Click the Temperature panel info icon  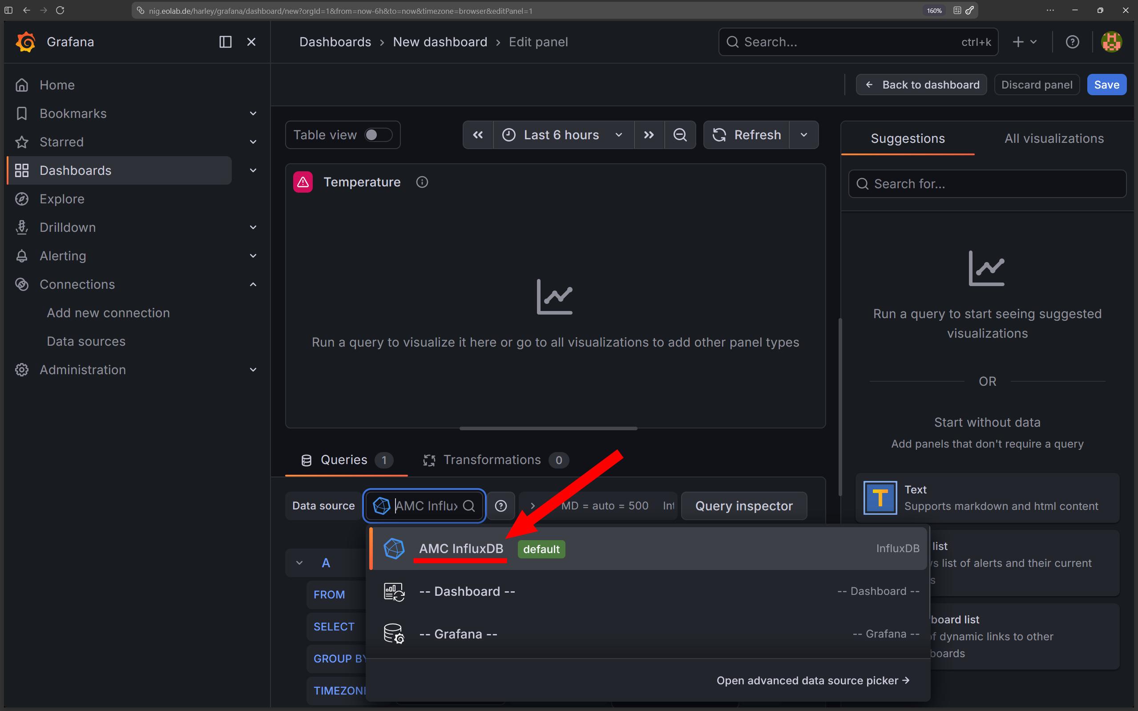click(422, 182)
